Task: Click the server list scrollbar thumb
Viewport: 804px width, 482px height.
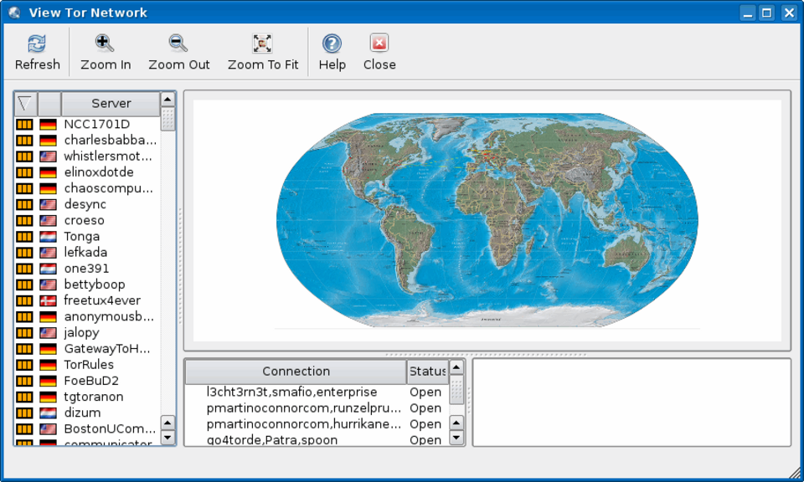Action: point(167,119)
